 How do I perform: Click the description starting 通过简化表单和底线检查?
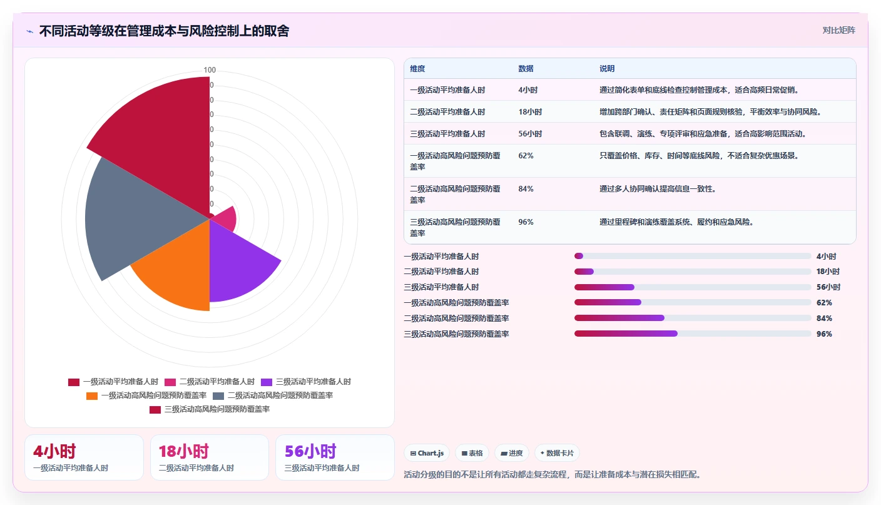pyautogui.click(x=698, y=90)
